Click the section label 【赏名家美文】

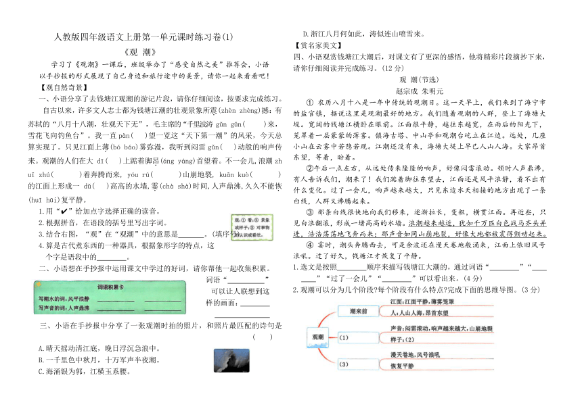tap(317, 45)
